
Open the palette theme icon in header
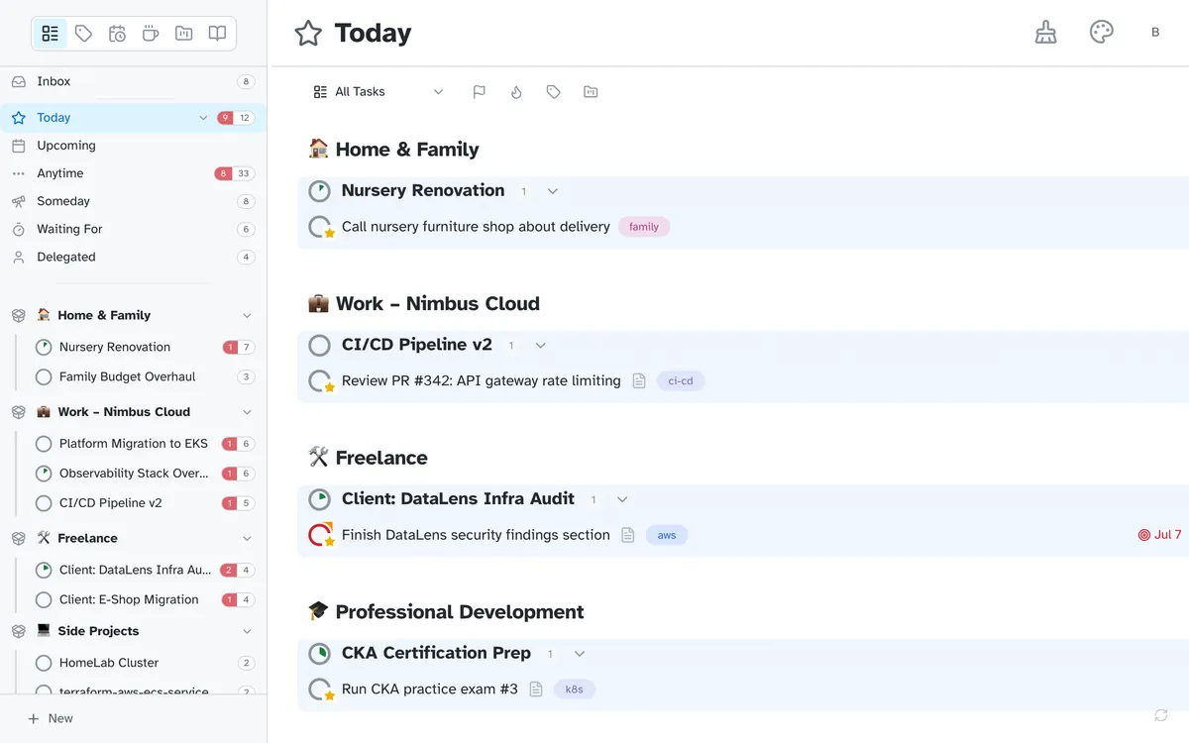[1102, 33]
